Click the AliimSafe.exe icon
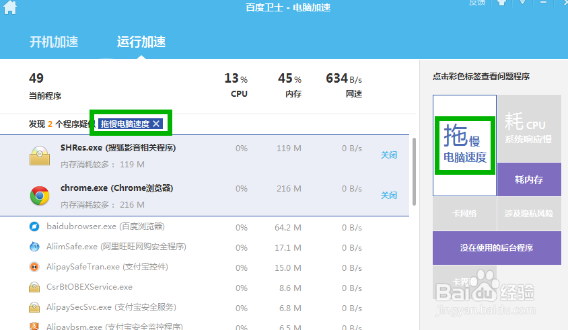The height and width of the screenshot is (330, 568). click(34, 247)
